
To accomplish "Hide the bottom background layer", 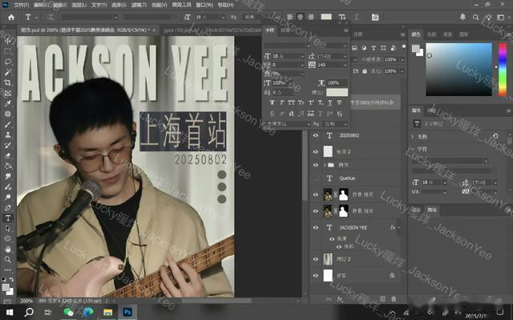I will (315, 275).
